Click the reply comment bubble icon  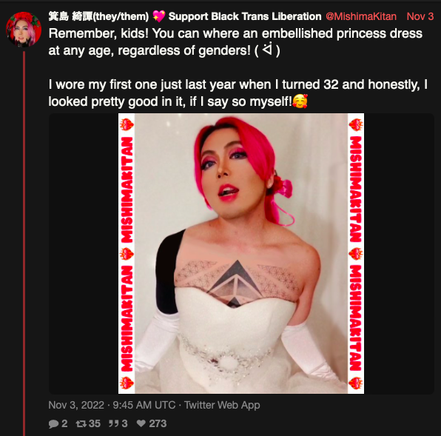point(53,423)
